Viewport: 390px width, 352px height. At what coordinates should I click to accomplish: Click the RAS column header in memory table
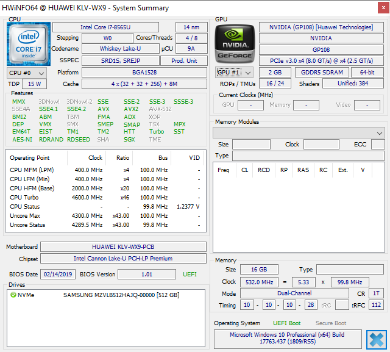pyautogui.click(x=303, y=170)
